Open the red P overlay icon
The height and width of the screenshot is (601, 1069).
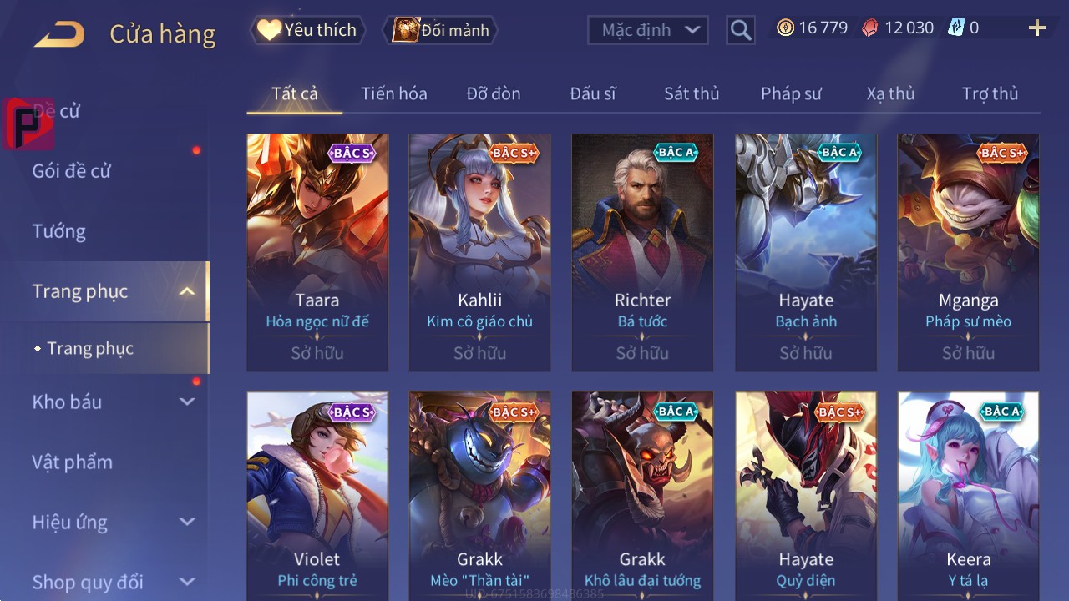point(28,124)
